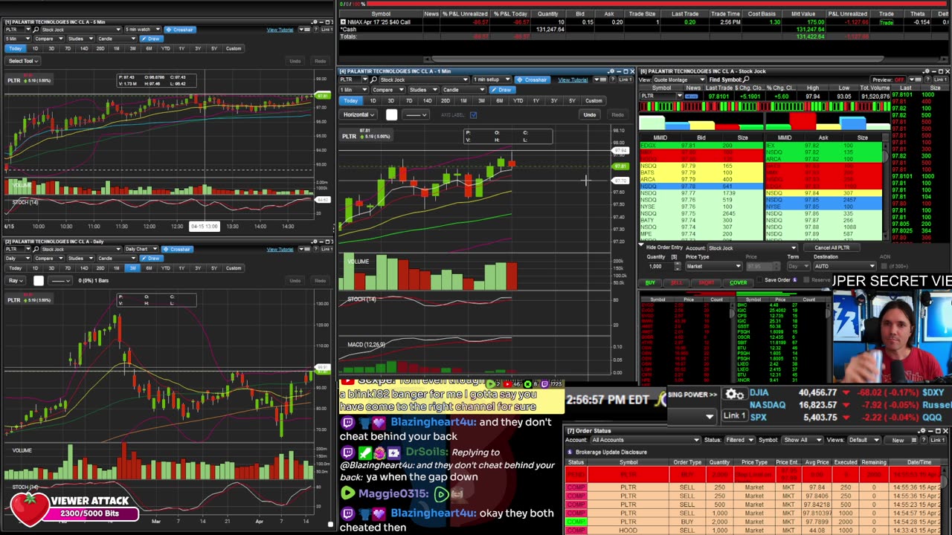Select the Today tab in 5 Min chart
Screen dimensions: 952x535
click(16, 48)
